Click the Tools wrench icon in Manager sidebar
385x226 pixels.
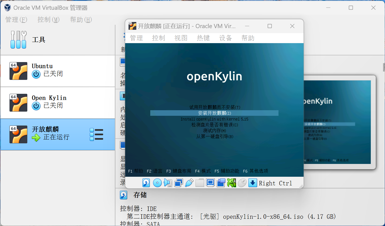18,40
